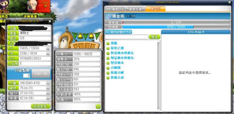This screenshot has width=234, height=114.
Task: Collapse the detailed stats panel arrow button
Action: click(98, 106)
